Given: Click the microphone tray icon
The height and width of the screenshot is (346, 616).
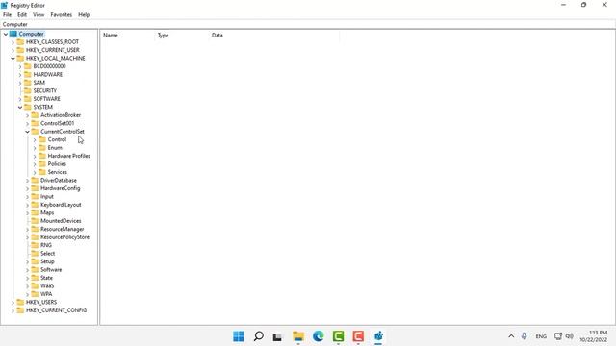Looking at the screenshot, I should [524, 336].
